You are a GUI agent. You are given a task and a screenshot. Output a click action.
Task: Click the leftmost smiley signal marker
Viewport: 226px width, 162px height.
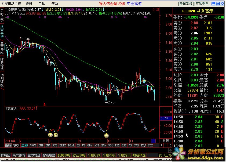50,135
